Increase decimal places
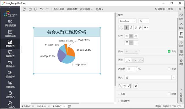The height and width of the screenshot is (109, 185). pos(125,86)
